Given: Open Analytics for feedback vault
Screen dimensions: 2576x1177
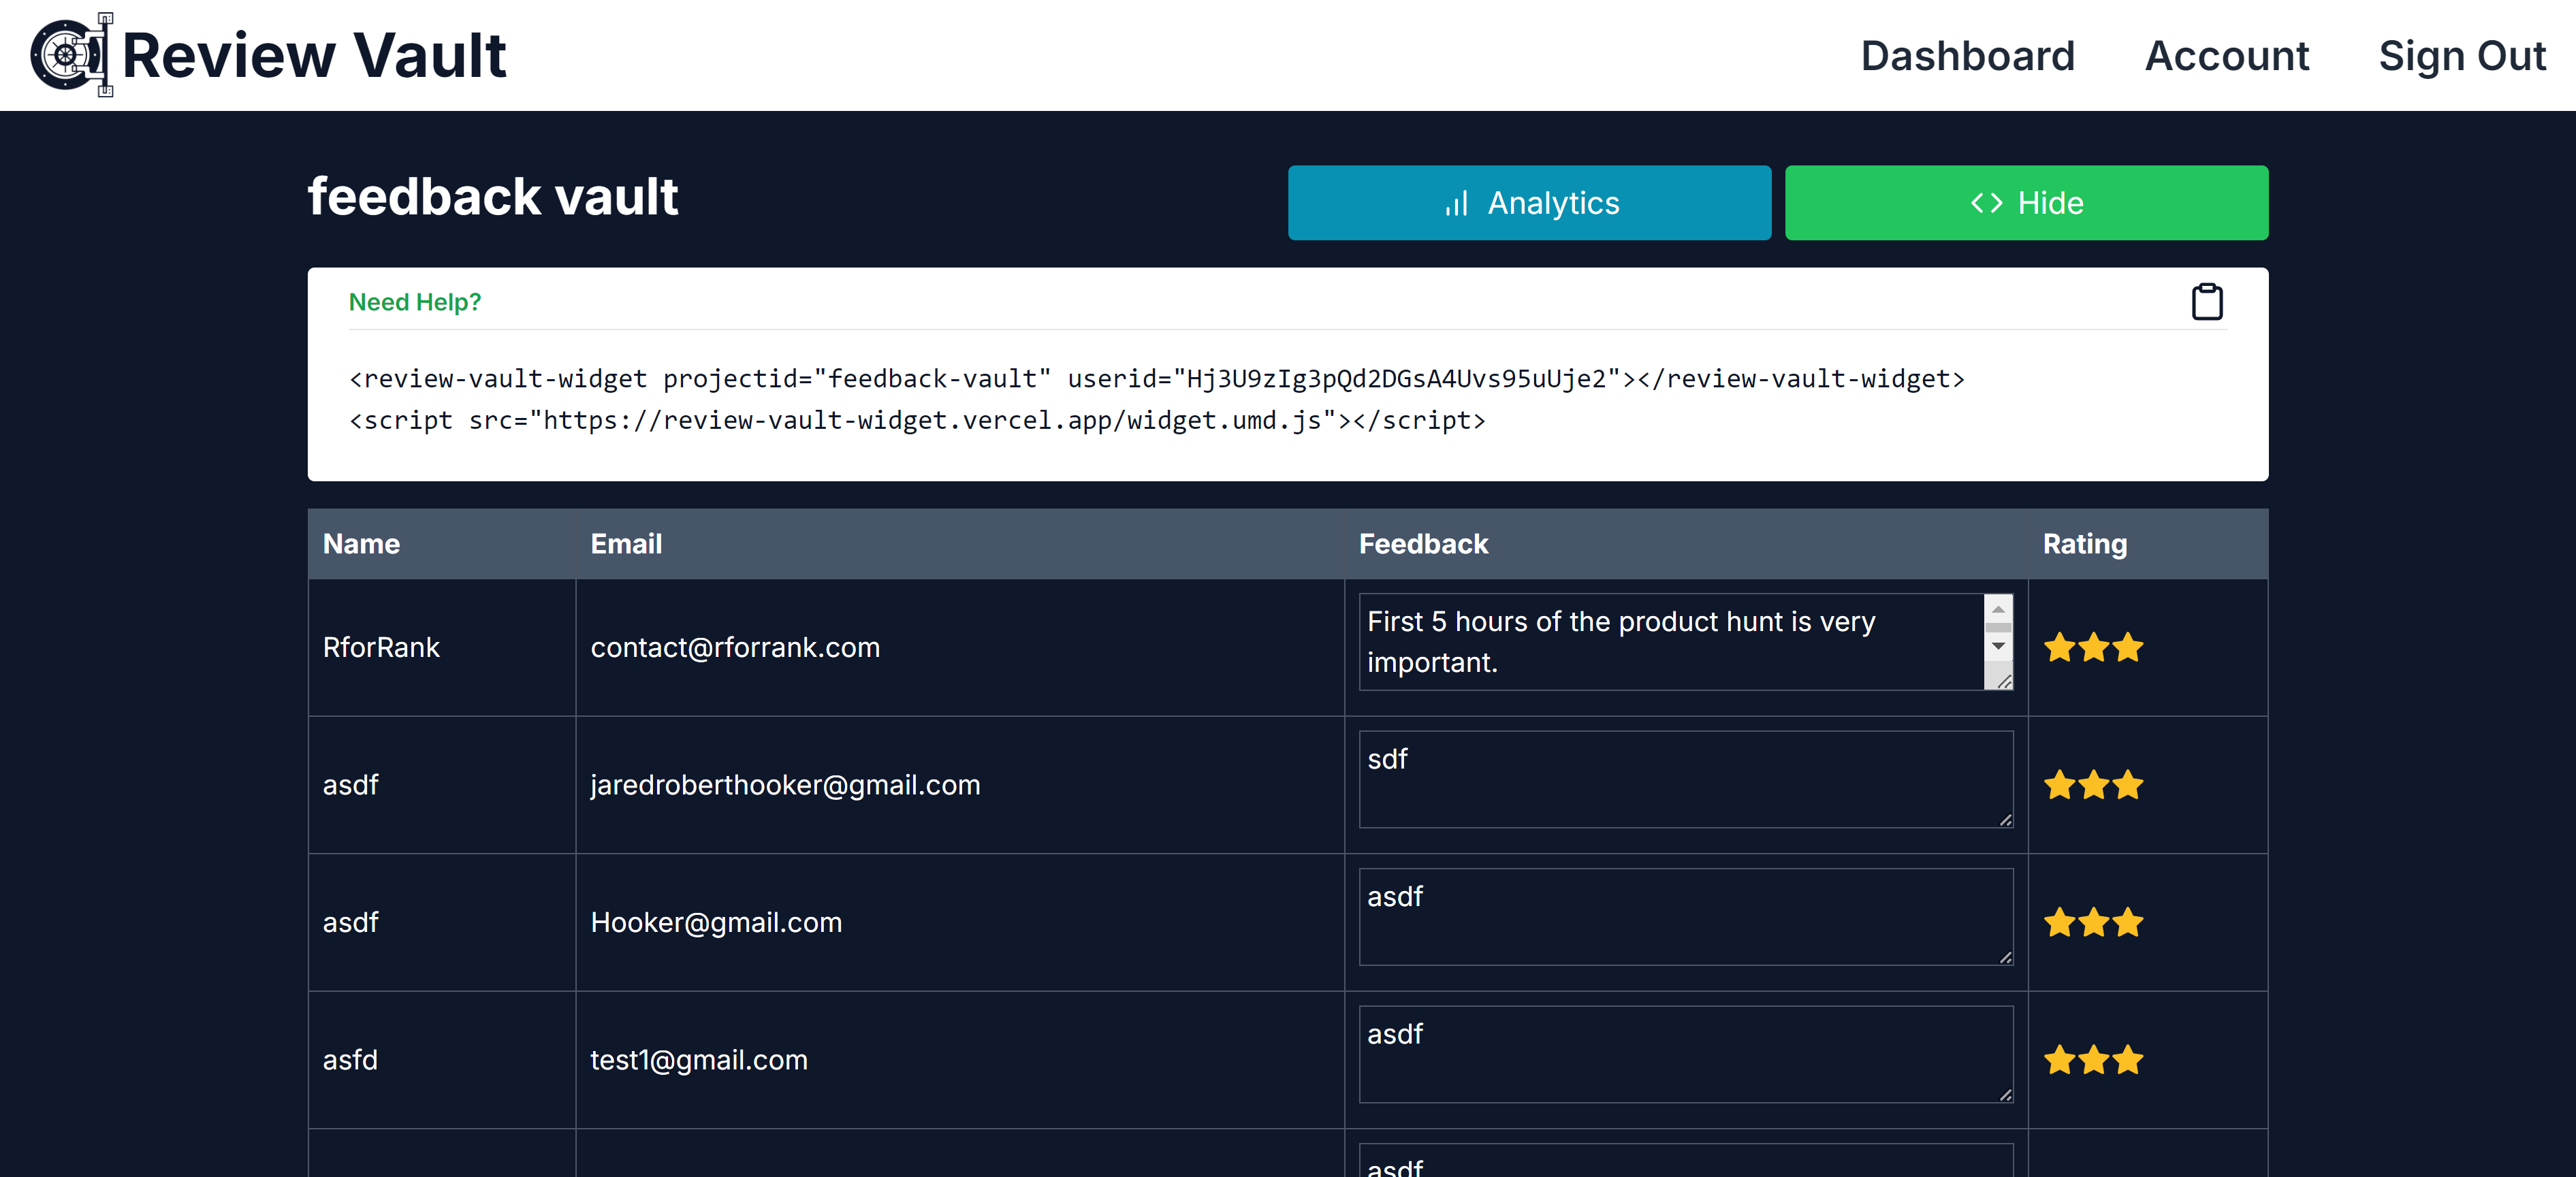Looking at the screenshot, I should (x=1528, y=203).
